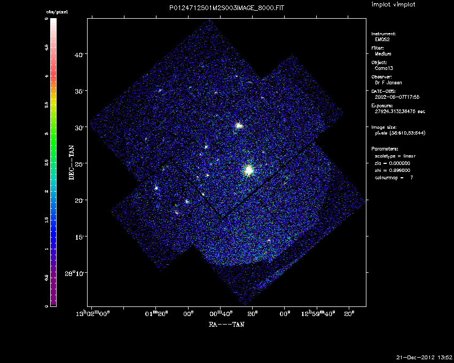Screen dimensions: 454x363
Task: Pick the white top of colour bar
Action: click(x=53, y=21)
